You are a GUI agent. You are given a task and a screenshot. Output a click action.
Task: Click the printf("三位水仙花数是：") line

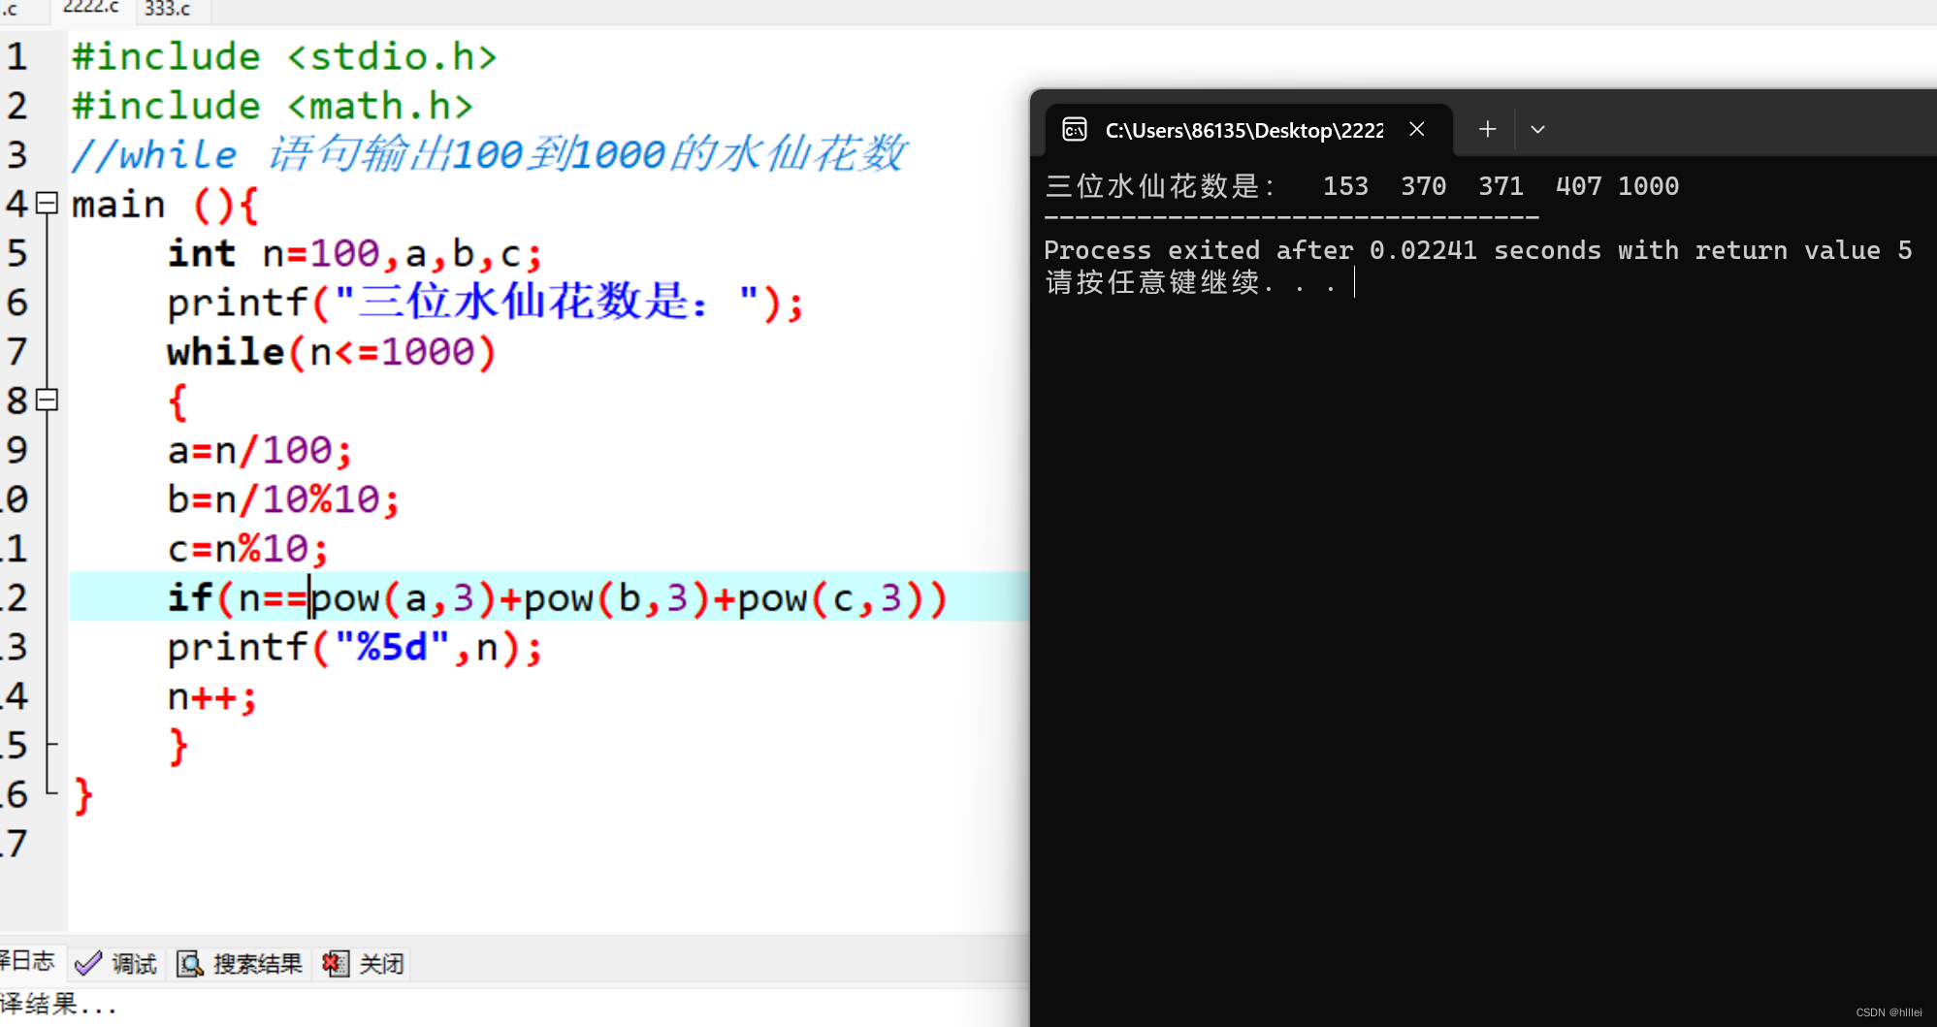[486, 303]
